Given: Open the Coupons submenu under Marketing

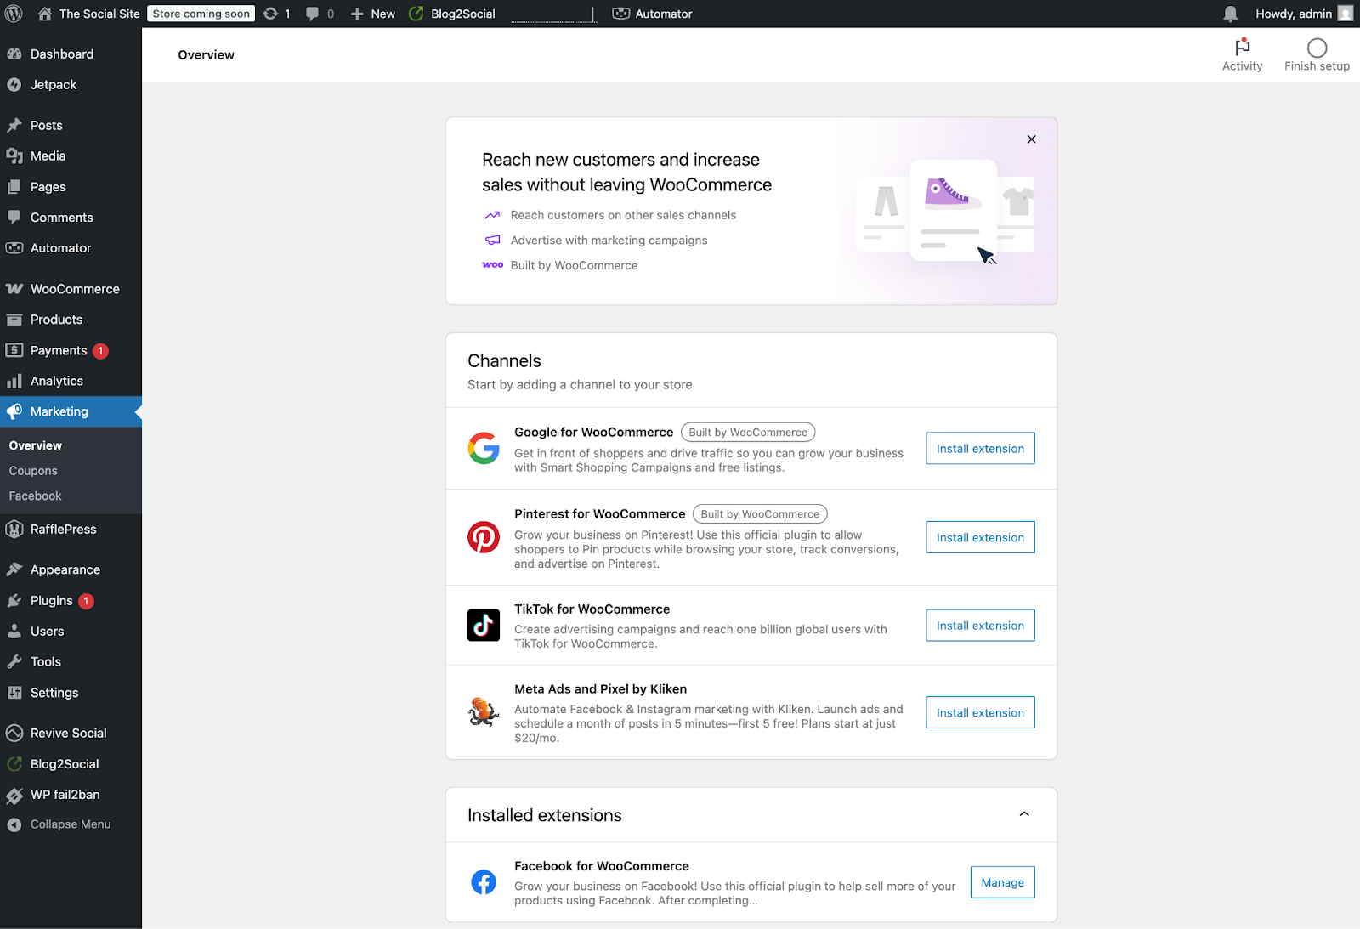Looking at the screenshot, I should (x=33, y=470).
